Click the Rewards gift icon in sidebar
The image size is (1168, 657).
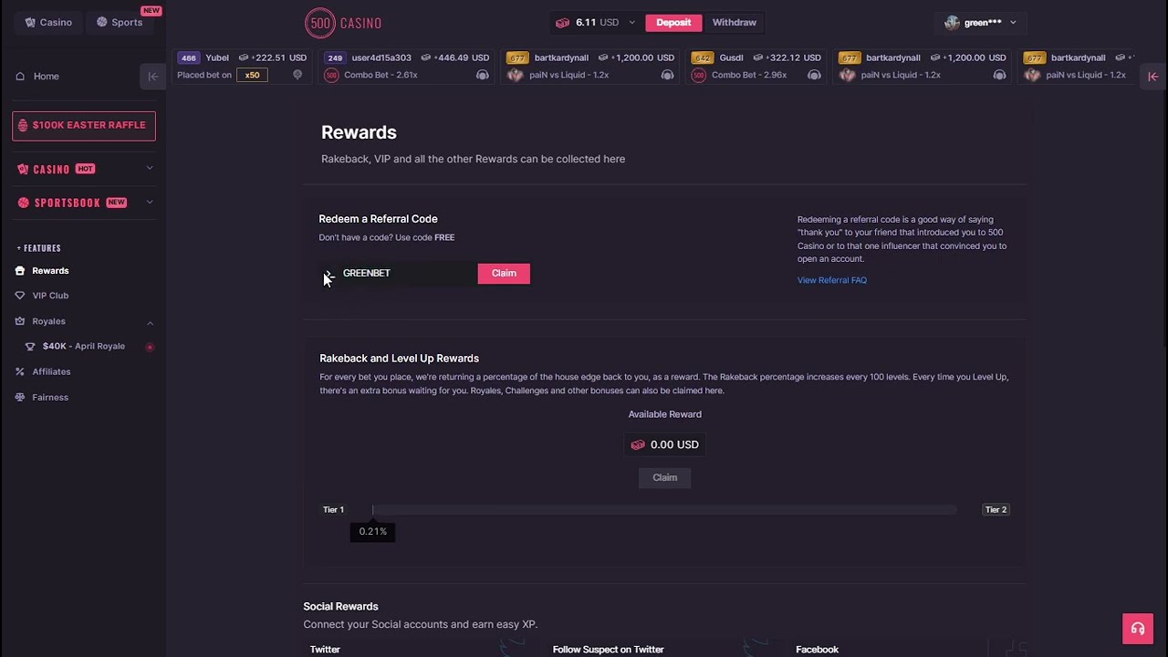pos(20,271)
